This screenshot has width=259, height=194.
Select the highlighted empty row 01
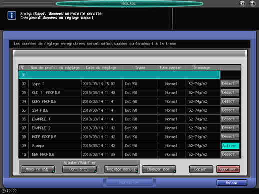(119, 75)
